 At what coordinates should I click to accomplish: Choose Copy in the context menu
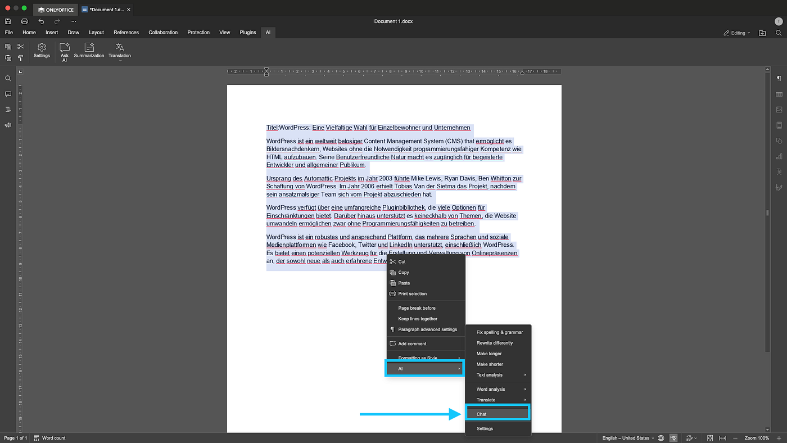coord(426,273)
